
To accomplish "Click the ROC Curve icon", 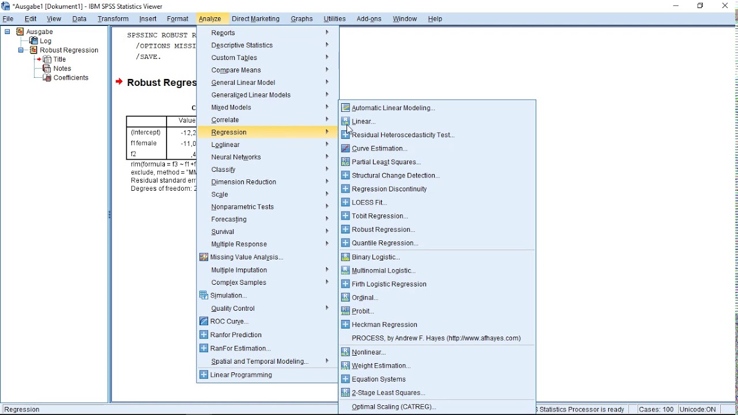I will pos(204,322).
